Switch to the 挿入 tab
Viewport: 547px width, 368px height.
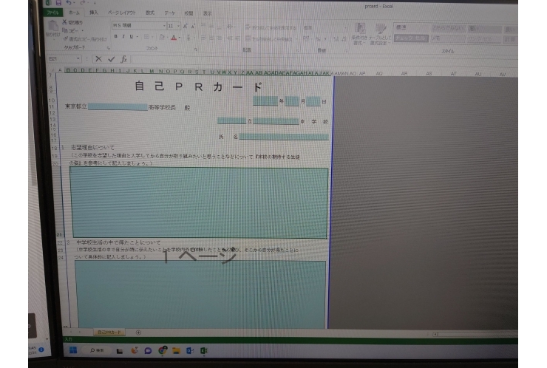point(94,13)
